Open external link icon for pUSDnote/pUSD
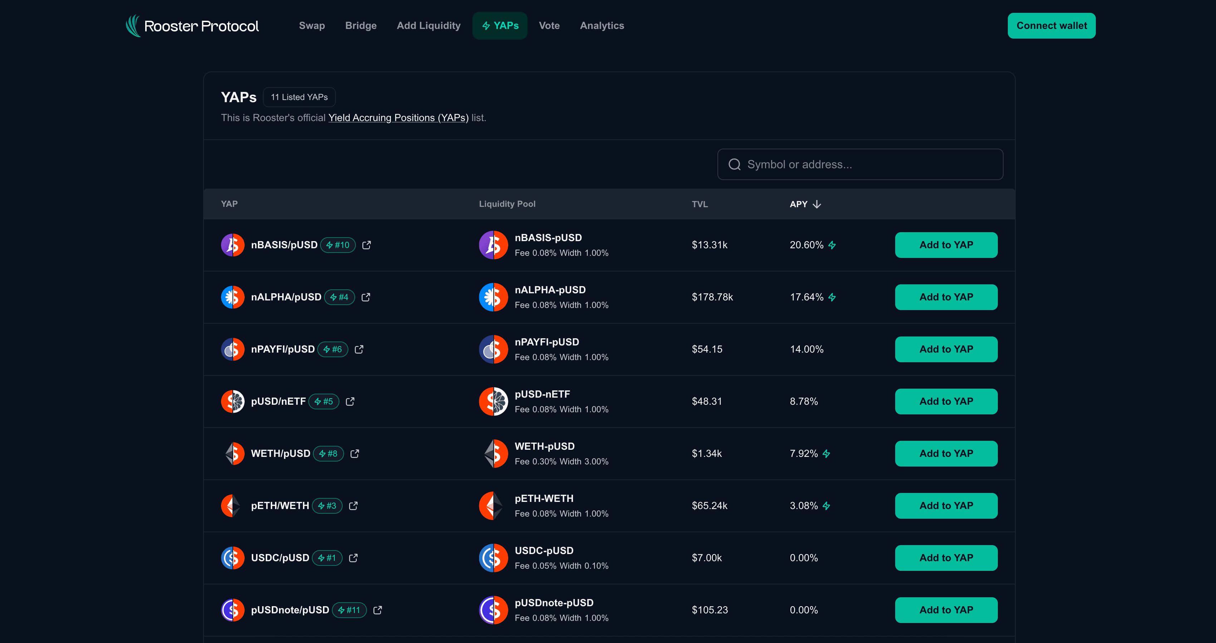This screenshot has width=1216, height=643. point(377,610)
